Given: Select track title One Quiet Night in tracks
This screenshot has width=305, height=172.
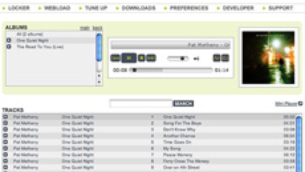Looking at the screenshot, I should 179,117.
